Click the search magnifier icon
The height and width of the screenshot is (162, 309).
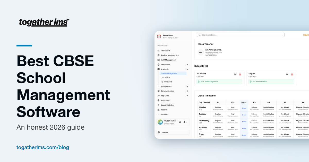[x=200, y=35]
